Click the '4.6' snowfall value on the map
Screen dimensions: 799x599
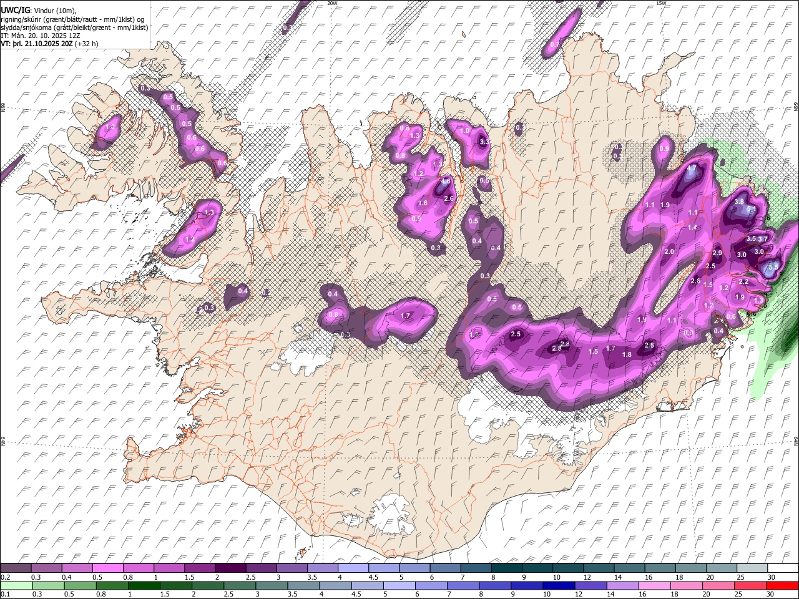click(446, 181)
